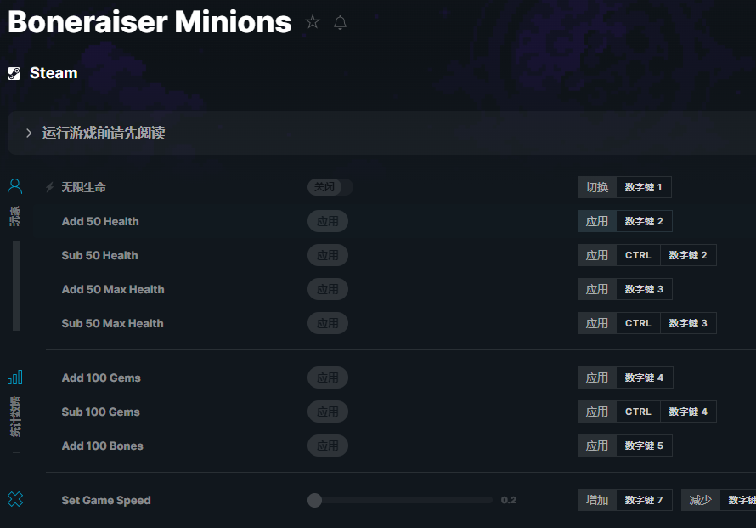
Task: Apply the Add 100 Bones cheat
Action: click(328, 446)
